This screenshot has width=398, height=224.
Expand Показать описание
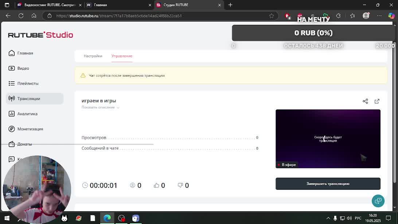[x=100, y=107]
